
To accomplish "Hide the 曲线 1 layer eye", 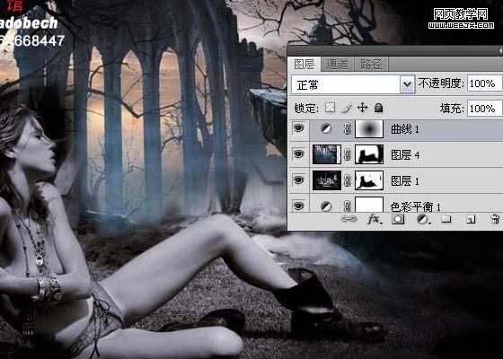I will [x=298, y=128].
